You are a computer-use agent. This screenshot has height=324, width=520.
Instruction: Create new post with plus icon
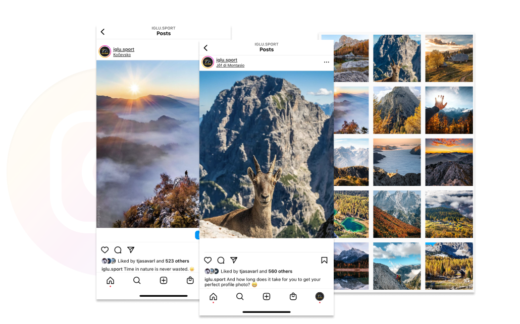(267, 297)
